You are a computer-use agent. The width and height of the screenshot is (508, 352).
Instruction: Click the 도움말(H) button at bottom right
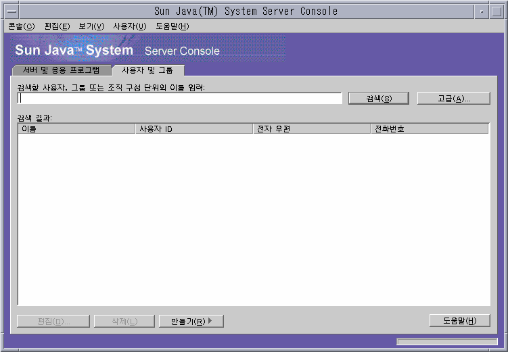pos(460,321)
